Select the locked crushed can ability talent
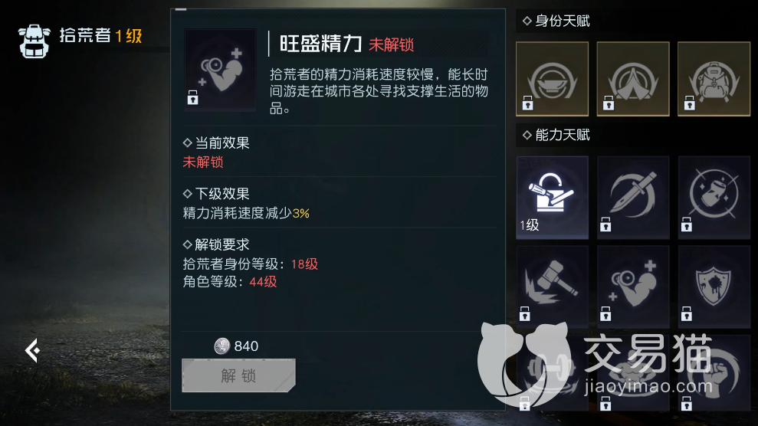Viewport: 758px width, 426px height. click(714, 197)
